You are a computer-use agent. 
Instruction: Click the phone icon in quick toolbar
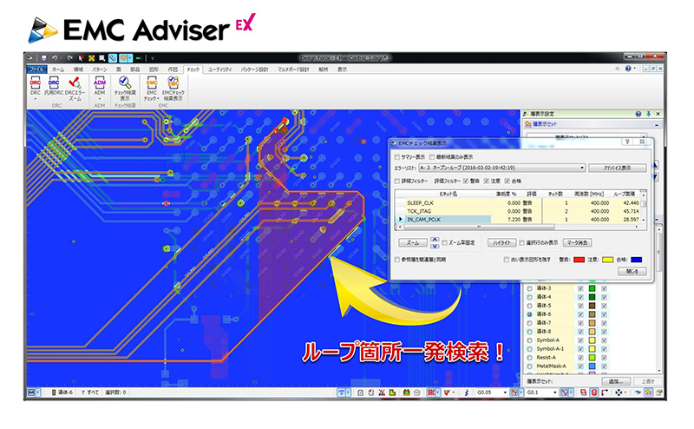[113, 58]
